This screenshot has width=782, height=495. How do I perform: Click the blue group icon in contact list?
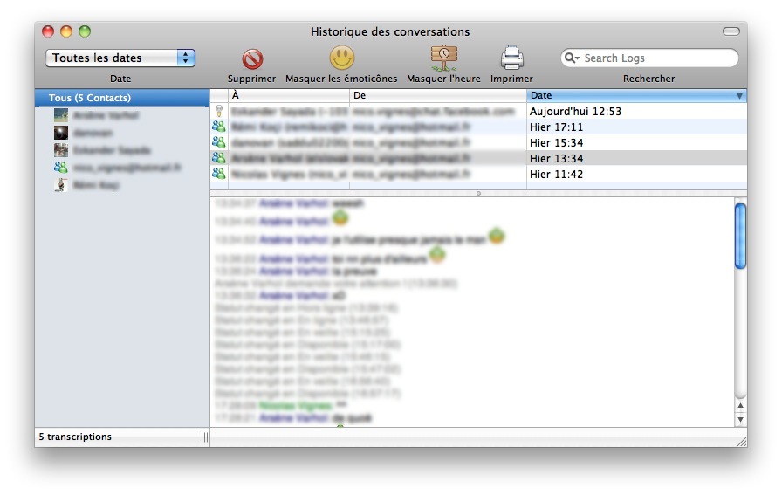click(x=61, y=168)
